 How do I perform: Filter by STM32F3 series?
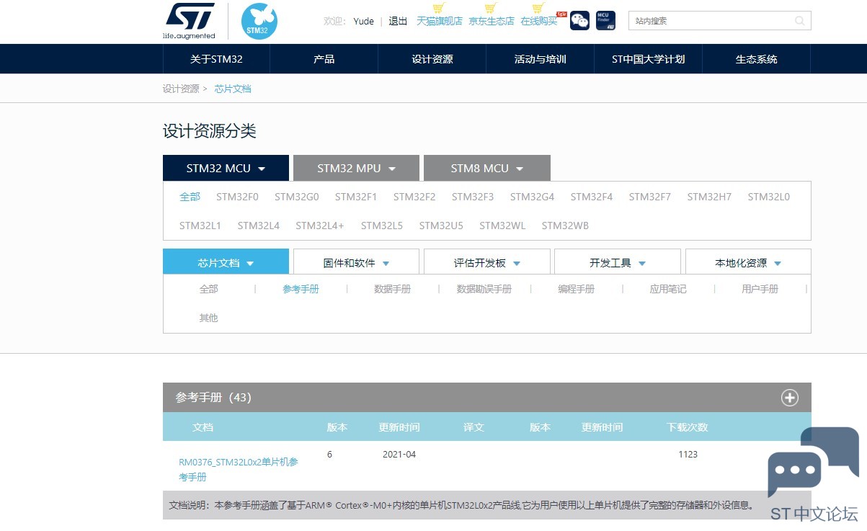(x=473, y=197)
